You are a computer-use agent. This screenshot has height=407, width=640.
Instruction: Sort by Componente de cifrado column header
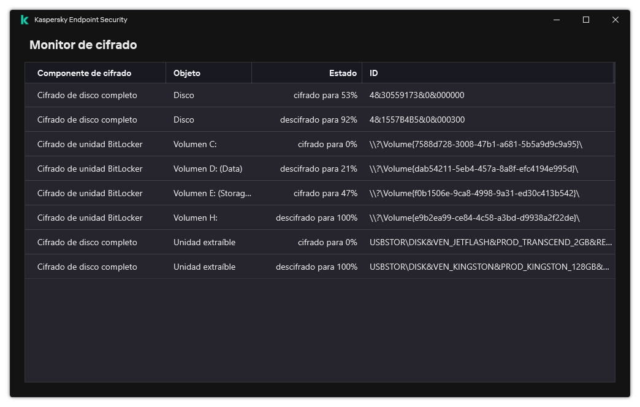[x=85, y=73]
